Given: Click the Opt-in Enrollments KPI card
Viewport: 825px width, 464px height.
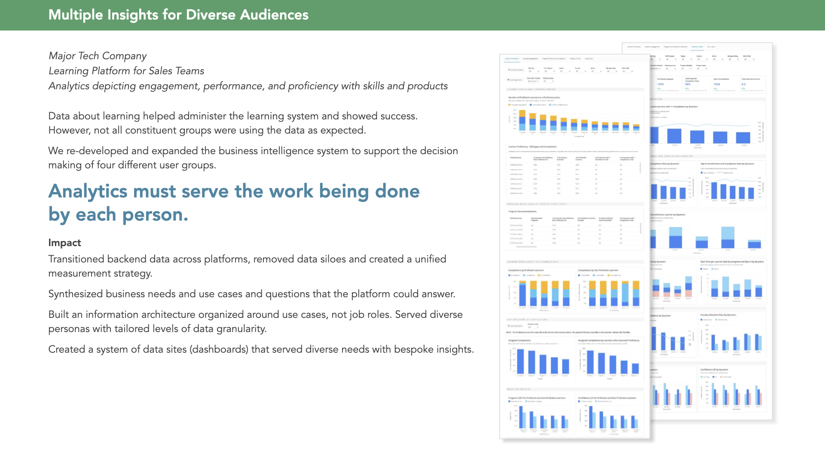Looking at the screenshot, I should coord(725,84).
